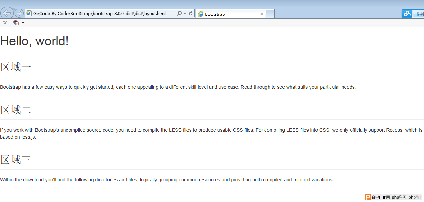Screen dimensions: 424x202
Task: Switch to the Bootstrap tab
Action: 230,14
